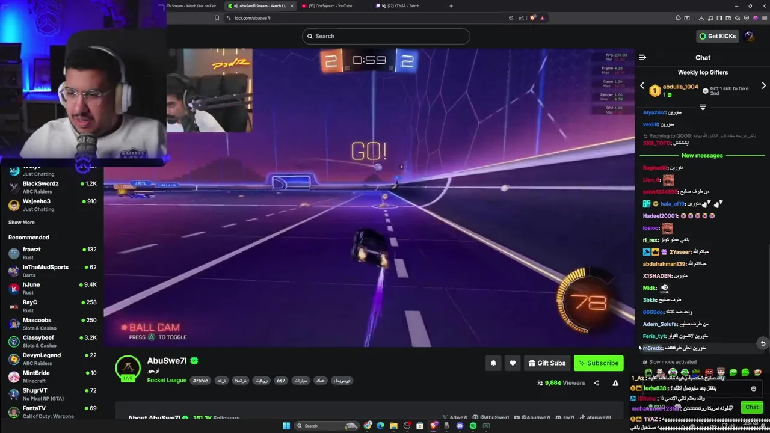Click gifter abdulla_1004 in top gifters
The image size is (770, 433).
(x=680, y=87)
